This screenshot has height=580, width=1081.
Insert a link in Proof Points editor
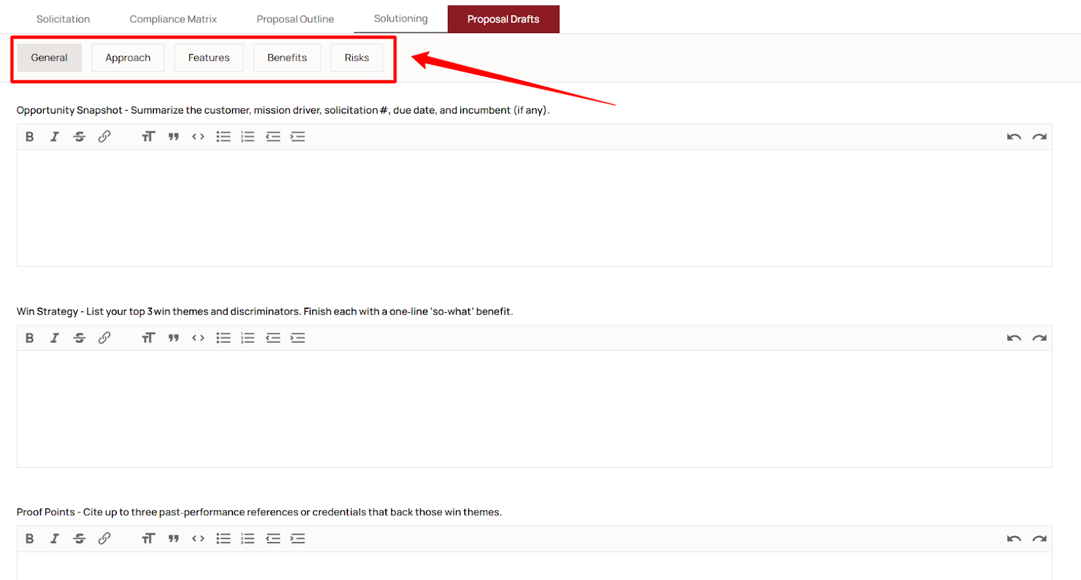point(104,539)
